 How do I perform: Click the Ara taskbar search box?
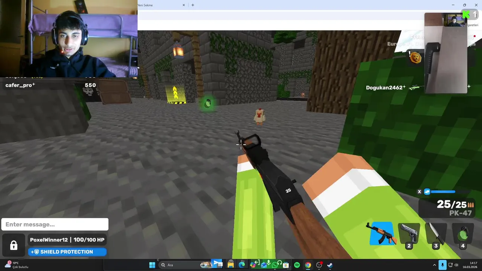coord(185,265)
